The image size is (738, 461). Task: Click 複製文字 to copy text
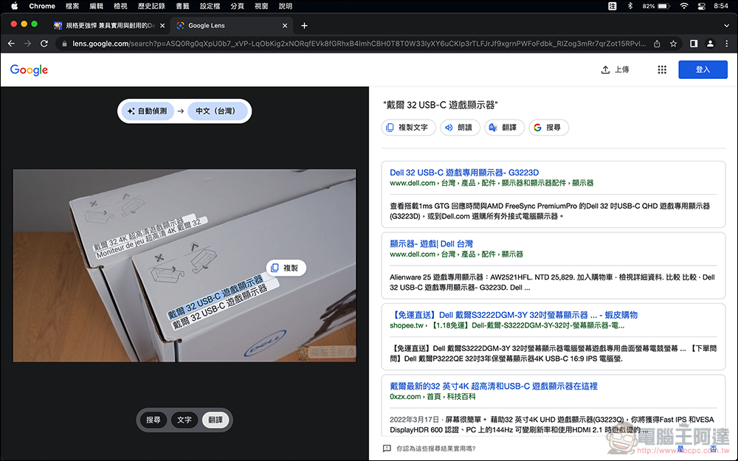pyautogui.click(x=407, y=128)
